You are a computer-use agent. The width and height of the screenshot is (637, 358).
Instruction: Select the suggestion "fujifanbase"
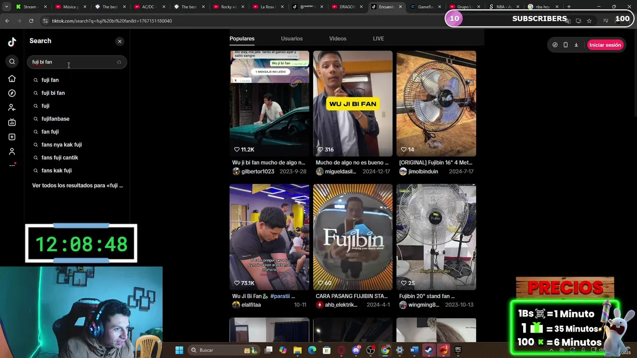point(55,119)
